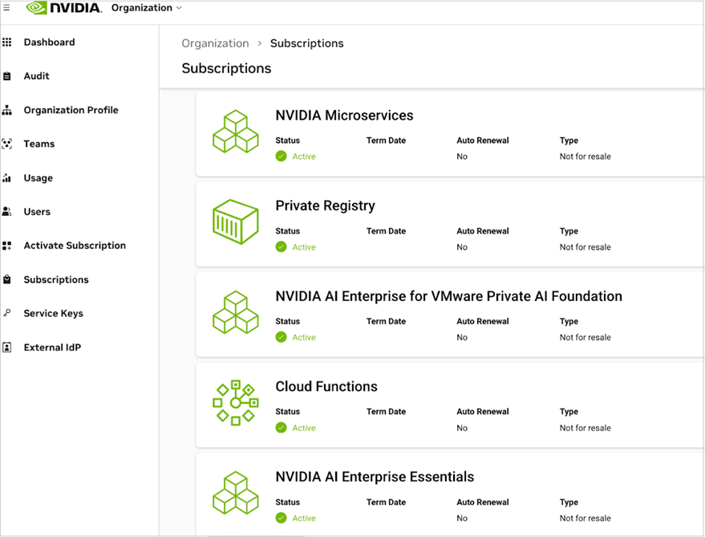705x537 pixels.
Task: Click the Service Keys key icon
Action: coord(7,314)
